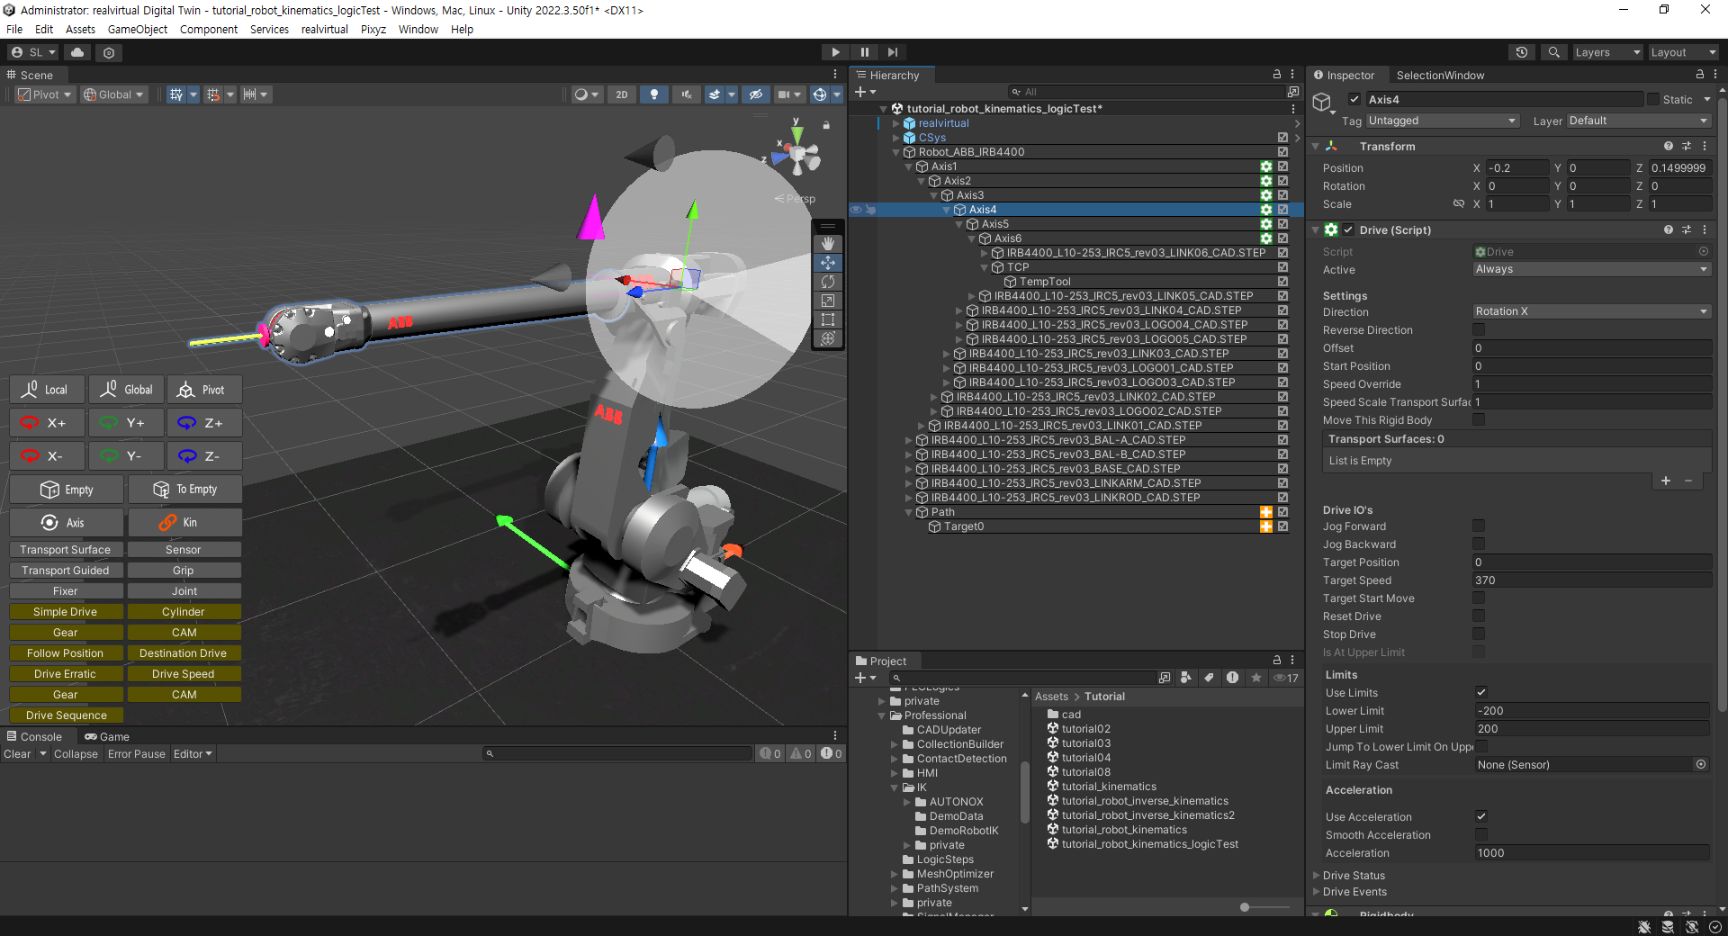The width and height of the screenshot is (1728, 936).
Task: Toggle scene audio icon
Action: (687, 94)
